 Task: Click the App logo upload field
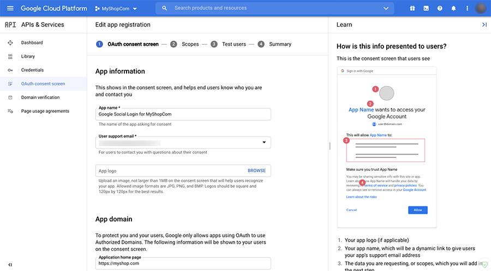pos(183,171)
